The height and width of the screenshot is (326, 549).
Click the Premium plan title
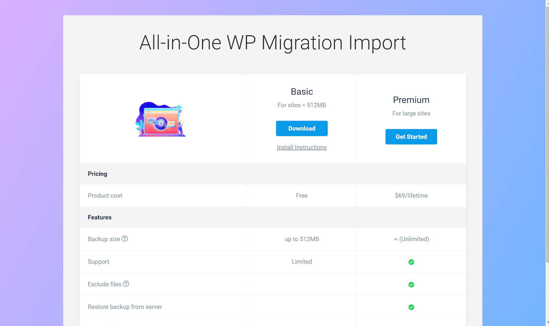[411, 100]
